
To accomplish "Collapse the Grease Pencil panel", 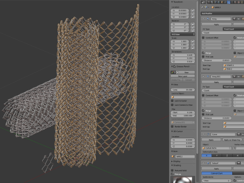I will click(172, 67).
